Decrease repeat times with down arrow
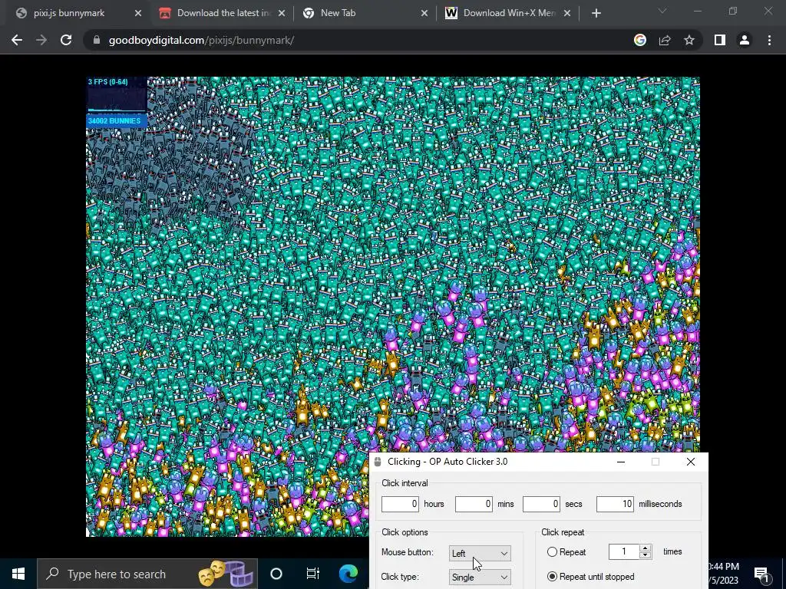This screenshot has height=589, width=786. point(646,555)
